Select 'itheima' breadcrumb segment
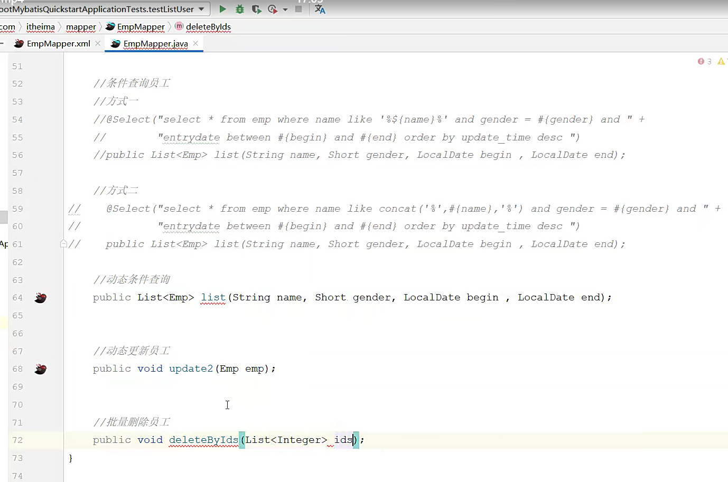Viewport: 728px width, 482px height. 41,27
